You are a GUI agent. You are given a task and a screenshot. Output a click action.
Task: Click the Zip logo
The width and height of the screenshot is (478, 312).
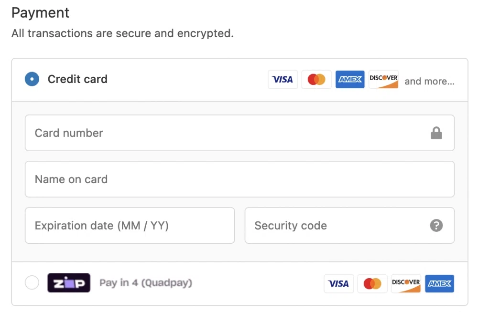tap(69, 283)
